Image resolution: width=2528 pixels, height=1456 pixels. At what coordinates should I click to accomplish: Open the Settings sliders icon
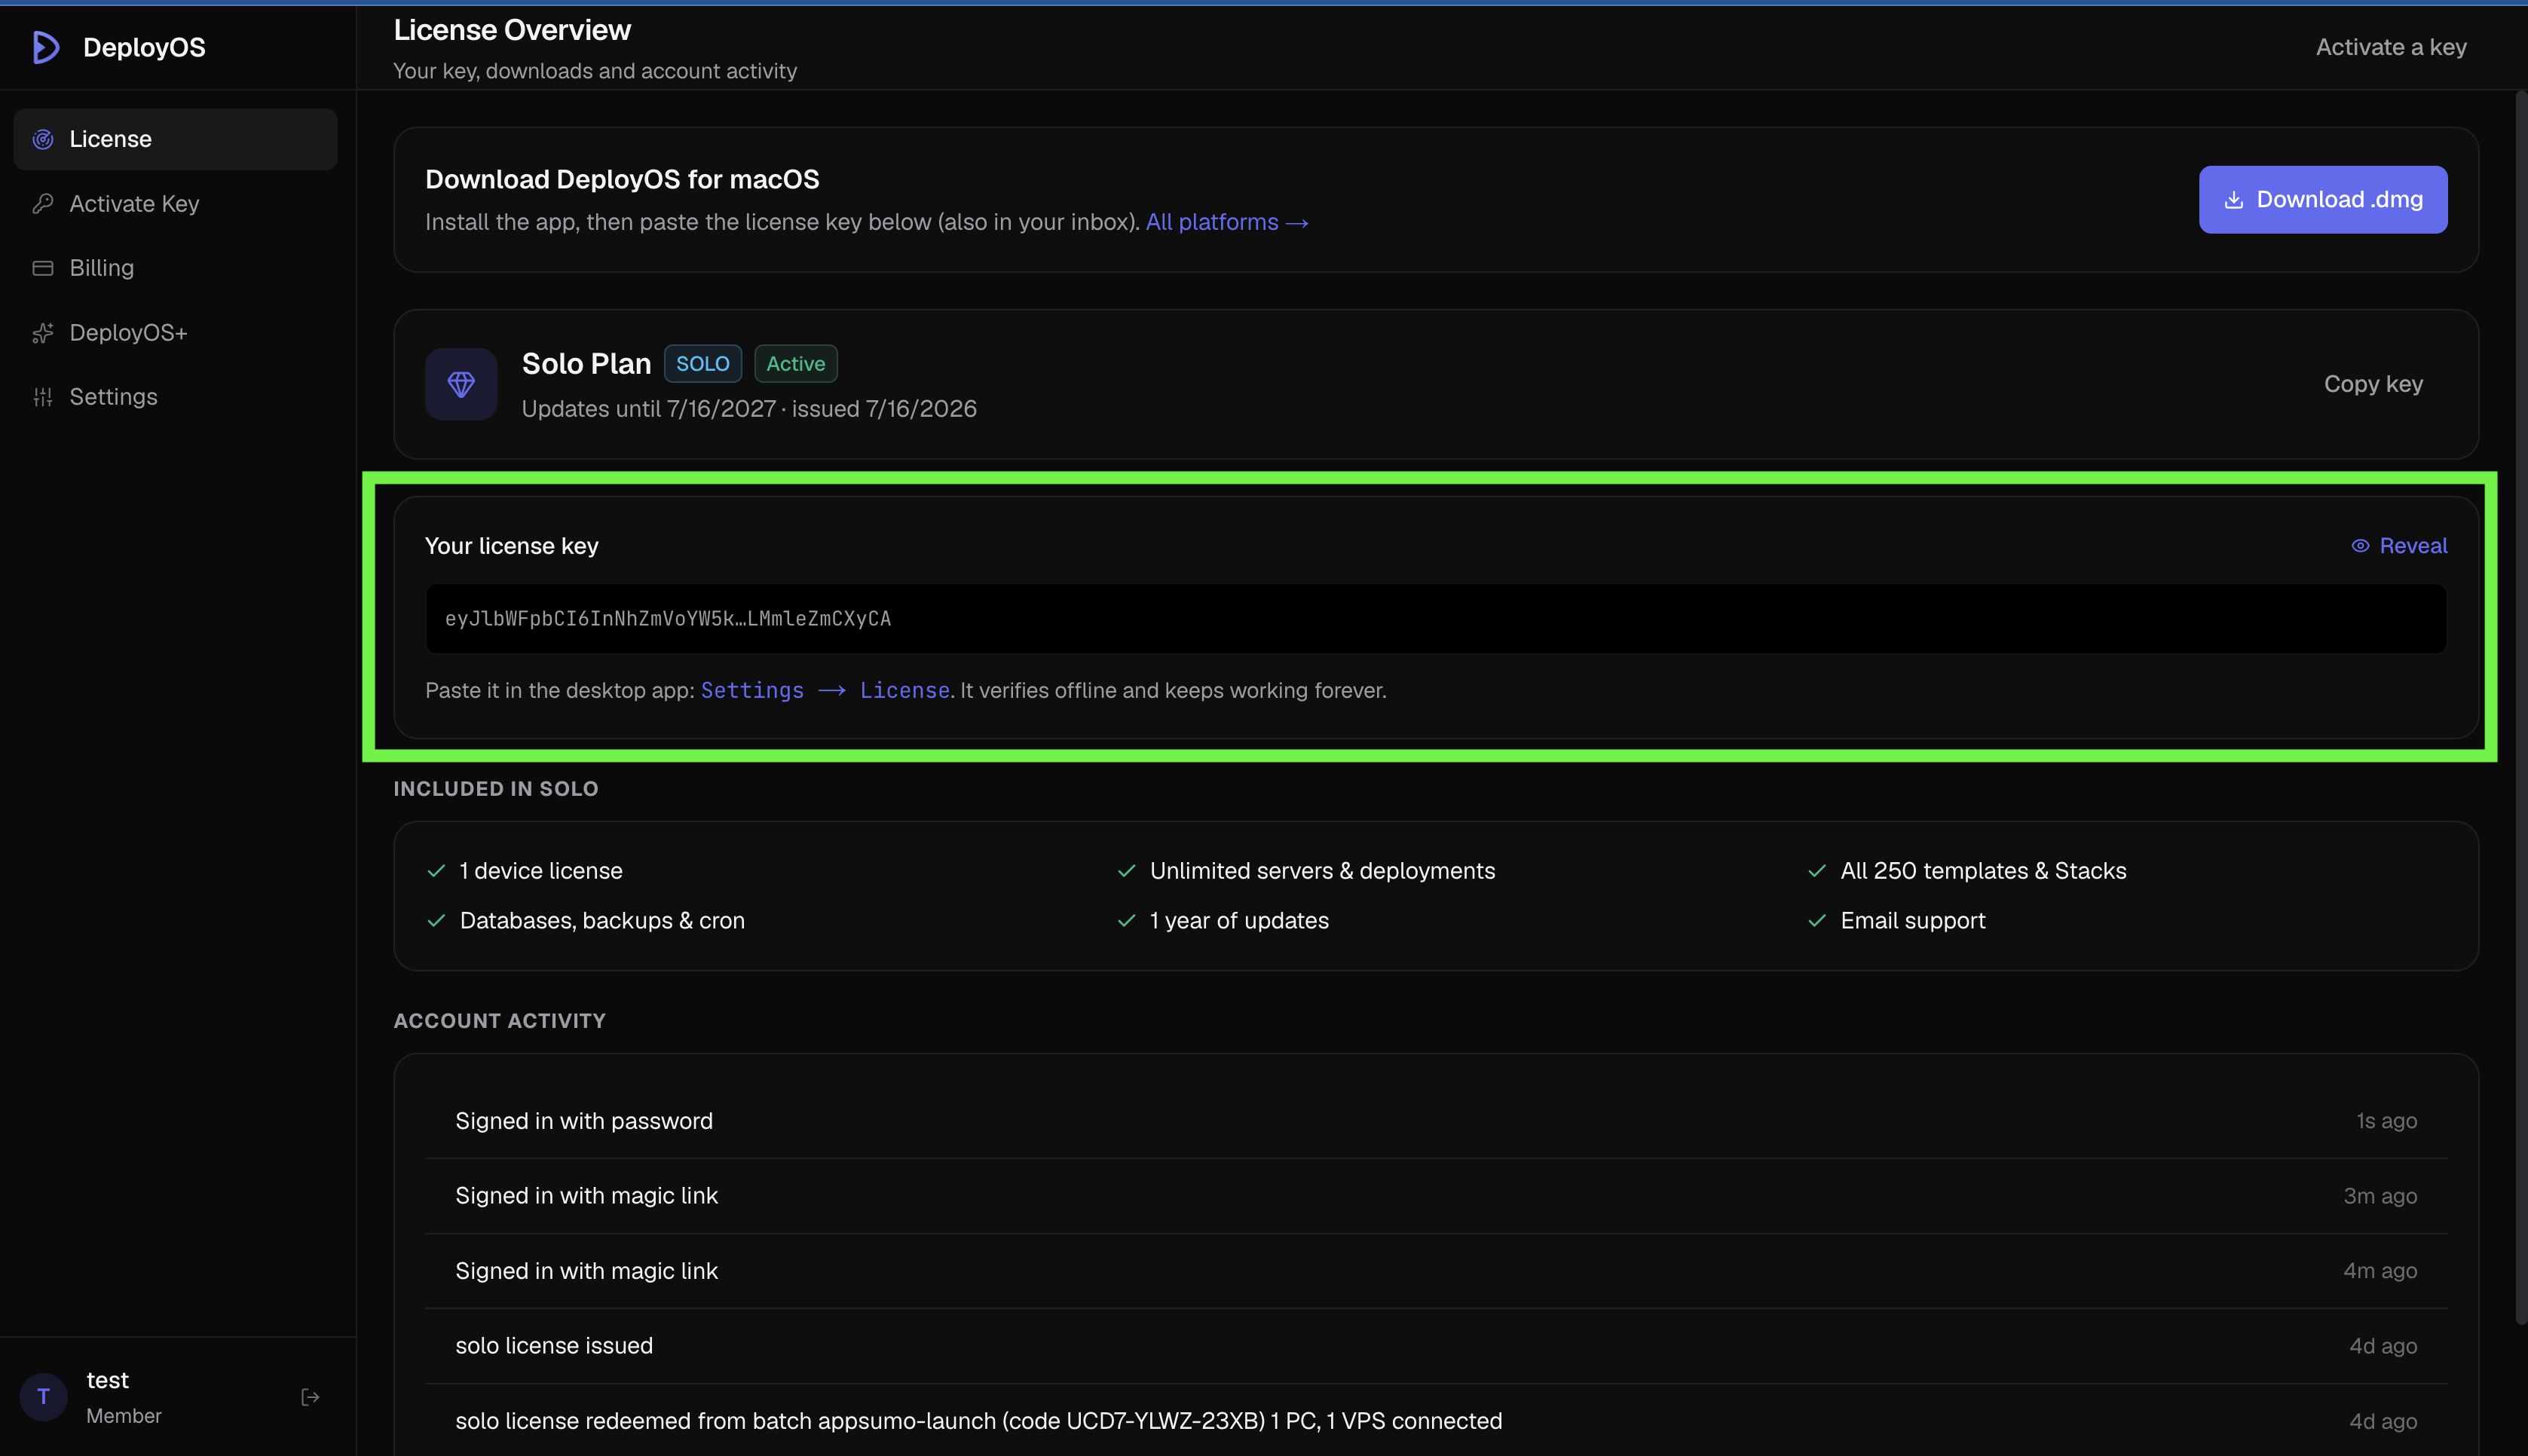click(x=43, y=397)
